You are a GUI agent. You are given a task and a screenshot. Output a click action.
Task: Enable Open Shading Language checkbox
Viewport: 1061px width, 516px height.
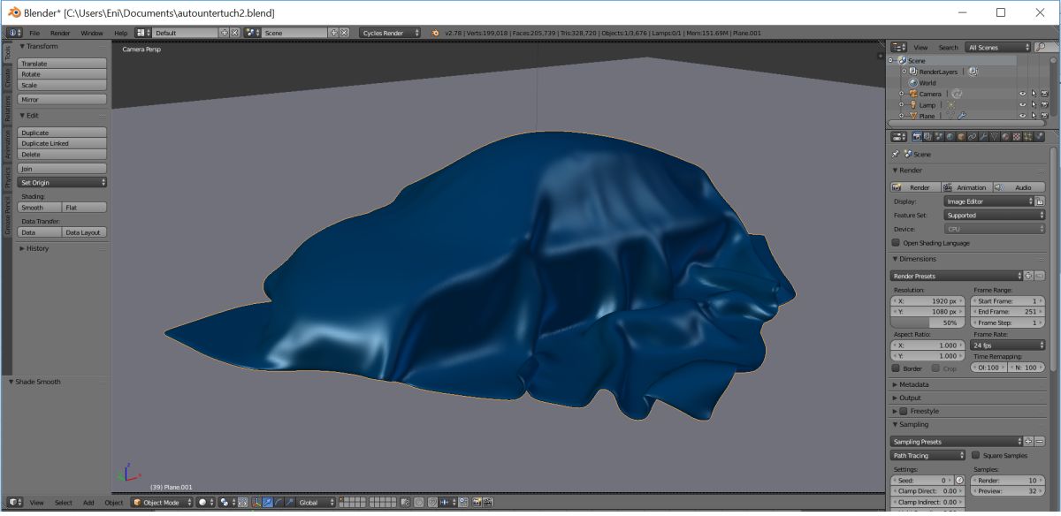tap(897, 243)
